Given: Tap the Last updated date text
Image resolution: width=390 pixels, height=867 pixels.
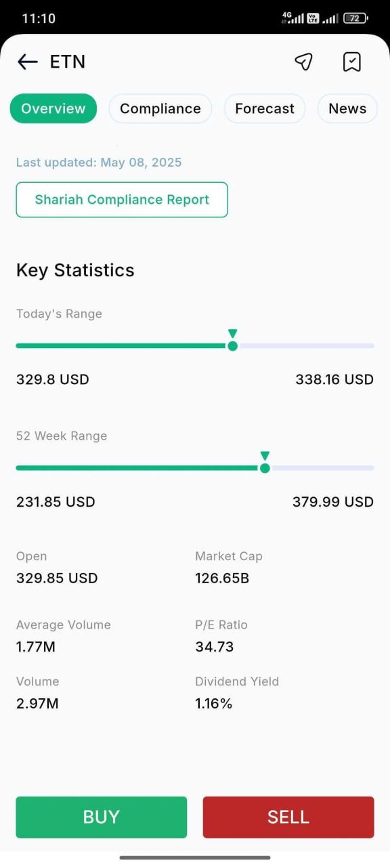Looking at the screenshot, I should 99,163.
